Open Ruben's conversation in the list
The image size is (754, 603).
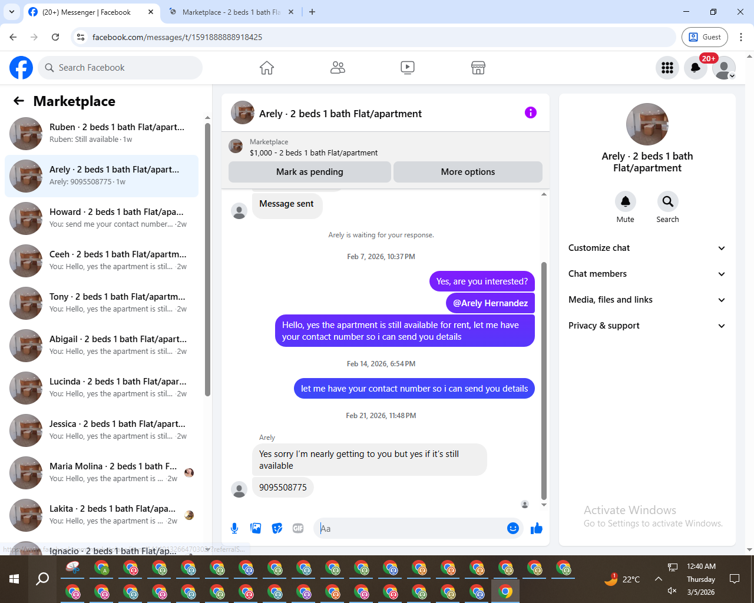(101, 134)
